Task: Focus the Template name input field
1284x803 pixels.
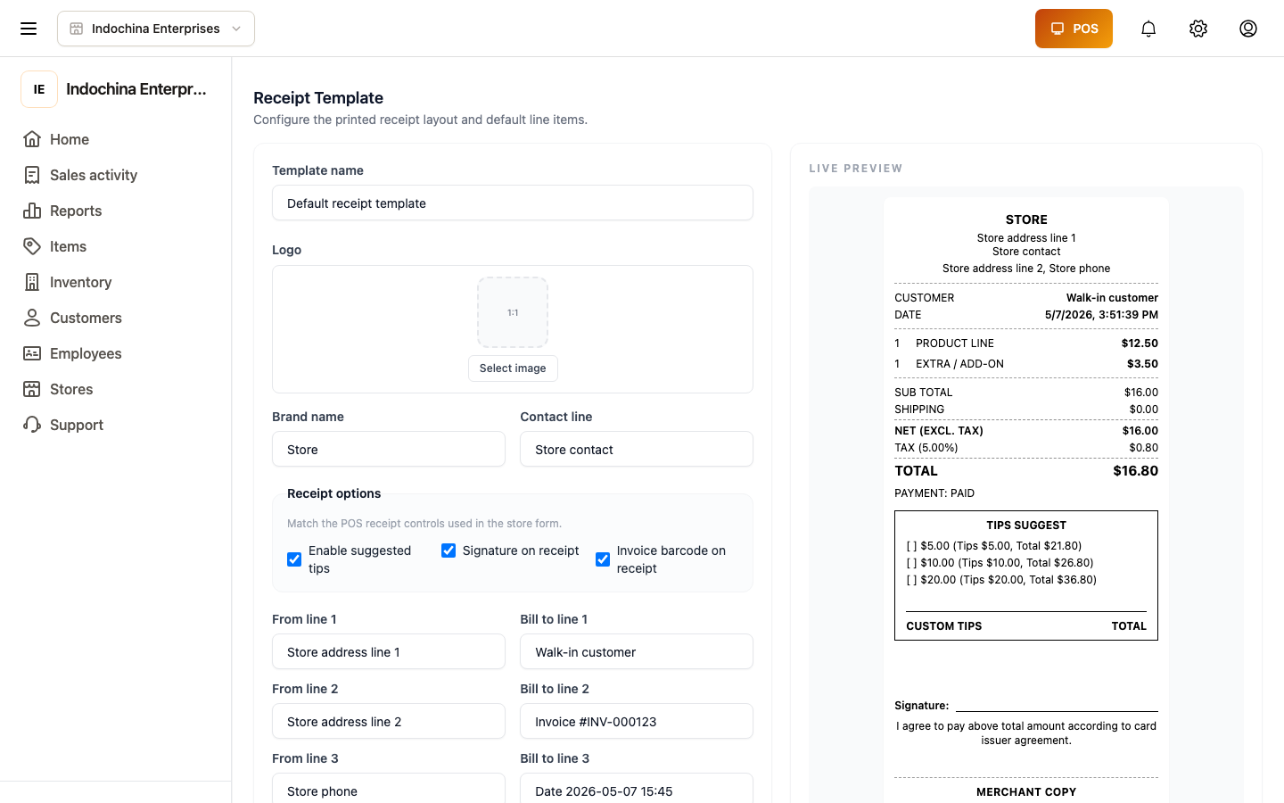Action: coord(513,203)
